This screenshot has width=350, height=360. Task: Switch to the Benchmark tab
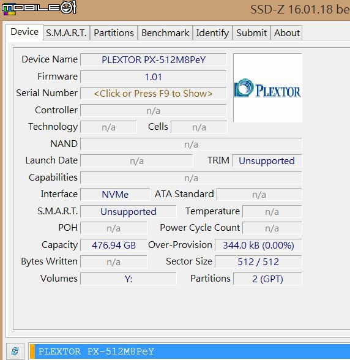pyautogui.click(x=165, y=33)
